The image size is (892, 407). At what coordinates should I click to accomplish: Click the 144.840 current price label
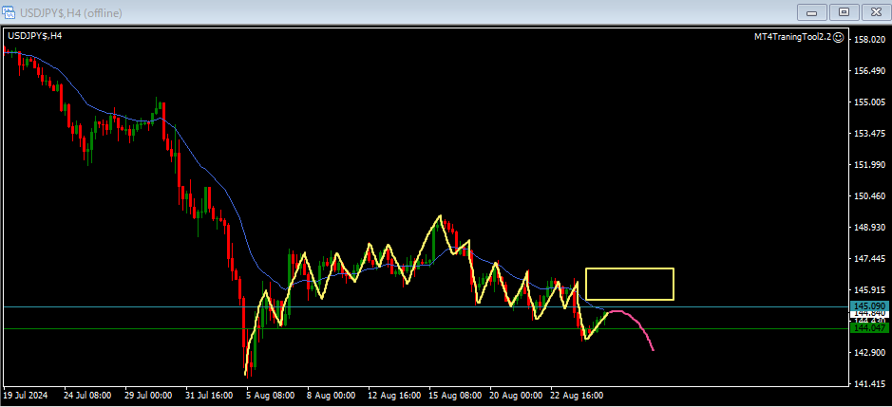point(869,314)
